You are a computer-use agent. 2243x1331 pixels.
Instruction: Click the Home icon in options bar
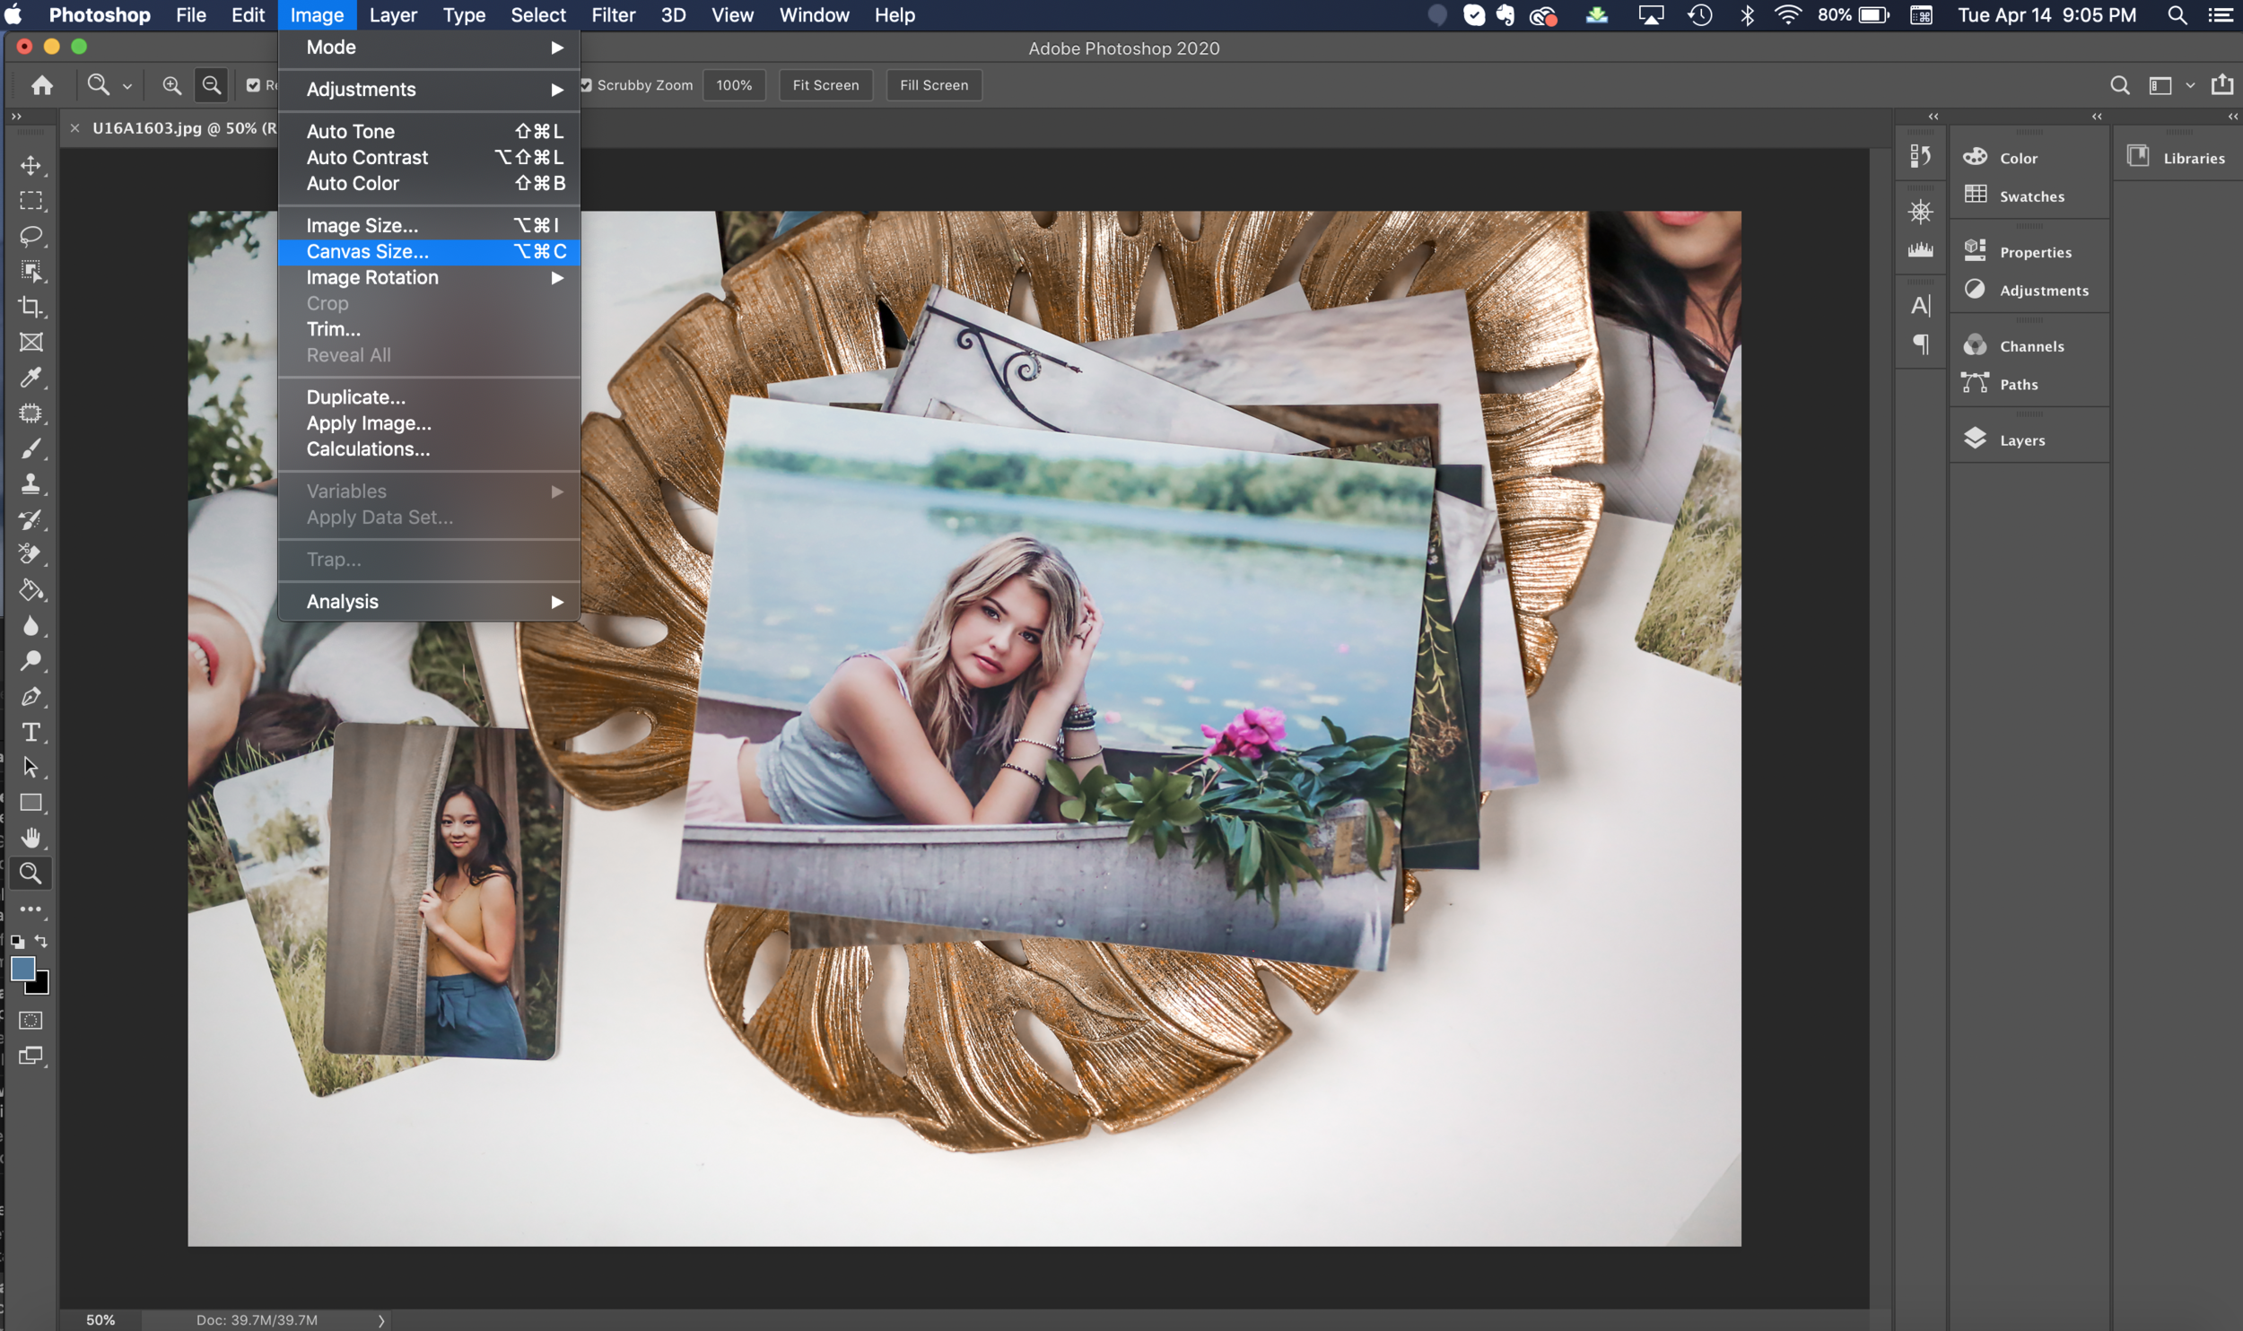42,85
